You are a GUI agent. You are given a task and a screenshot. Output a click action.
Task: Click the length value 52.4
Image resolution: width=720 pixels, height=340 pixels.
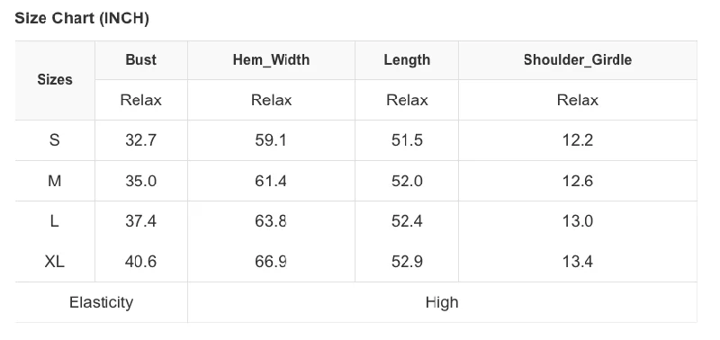coord(407,221)
